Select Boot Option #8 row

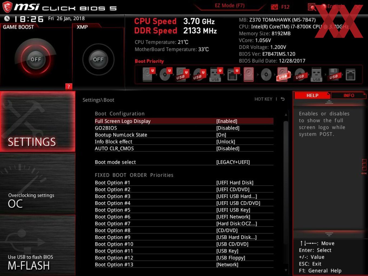[184, 230]
